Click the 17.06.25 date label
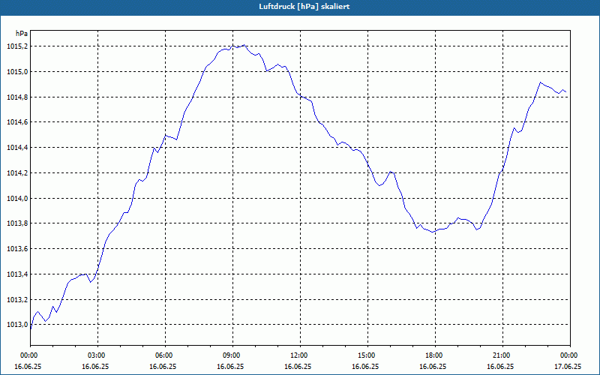The image size is (600, 375). tap(568, 366)
